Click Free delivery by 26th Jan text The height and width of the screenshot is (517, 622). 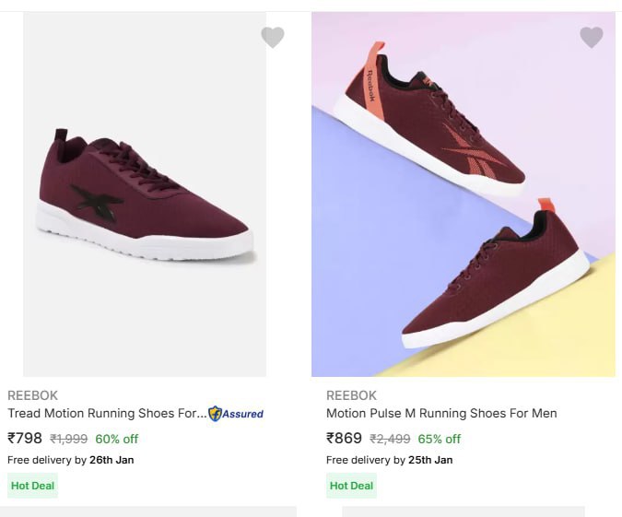tap(70, 460)
